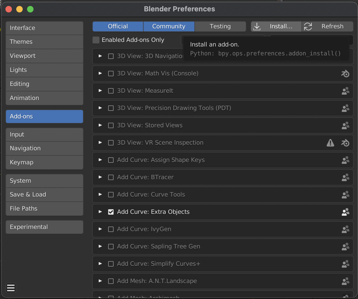Viewport: 358px width, 299px height.
Task: Open the Editing preferences section
Action: pos(44,84)
